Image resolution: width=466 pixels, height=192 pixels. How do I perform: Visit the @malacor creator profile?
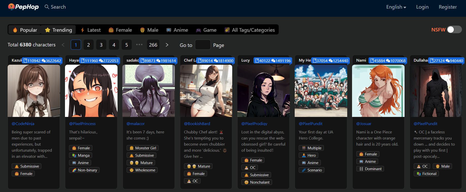pyautogui.click(x=136, y=124)
